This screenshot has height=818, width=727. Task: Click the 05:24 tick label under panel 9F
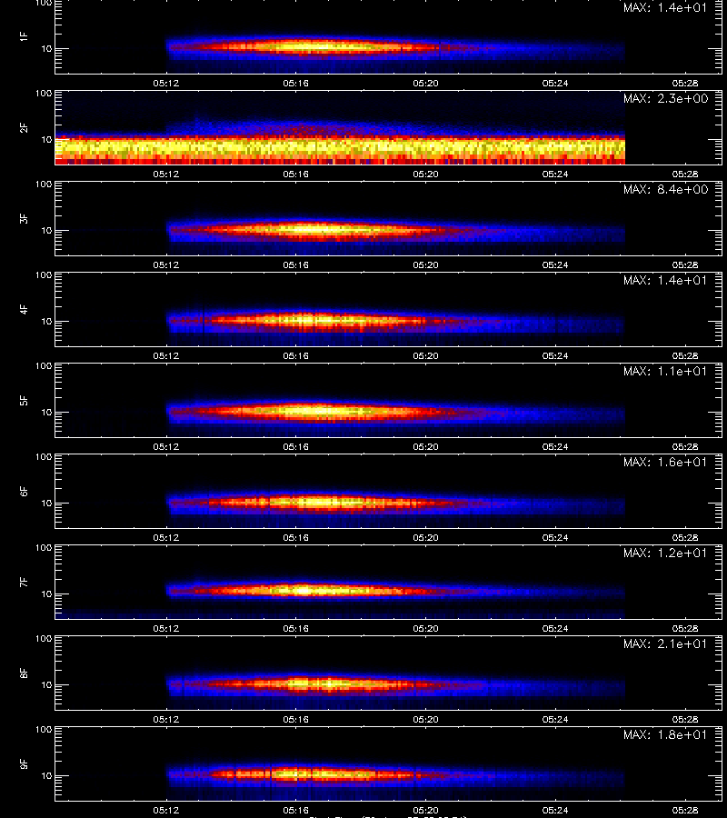(x=555, y=811)
